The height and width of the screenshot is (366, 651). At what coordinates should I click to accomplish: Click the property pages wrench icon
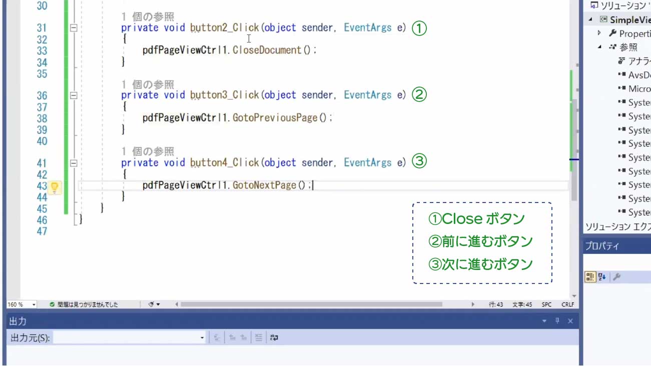point(616,277)
